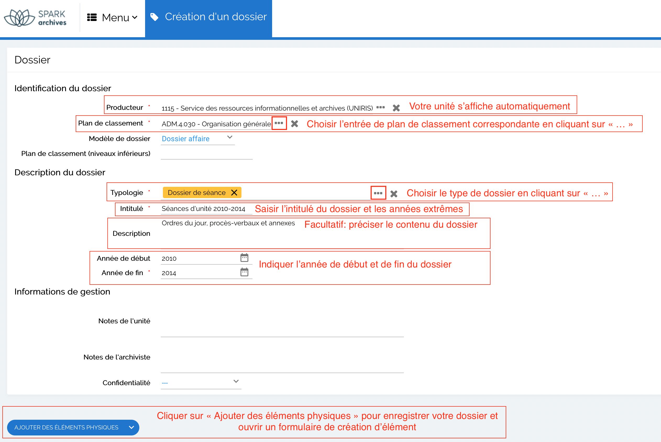Click the Spark Archives logo
This screenshot has width=661, height=442.
tap(35, 18)
